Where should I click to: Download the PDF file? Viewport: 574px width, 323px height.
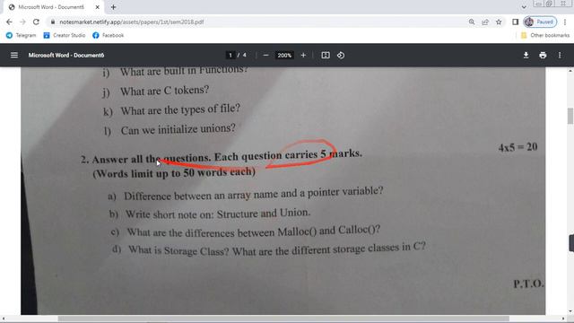526,55
